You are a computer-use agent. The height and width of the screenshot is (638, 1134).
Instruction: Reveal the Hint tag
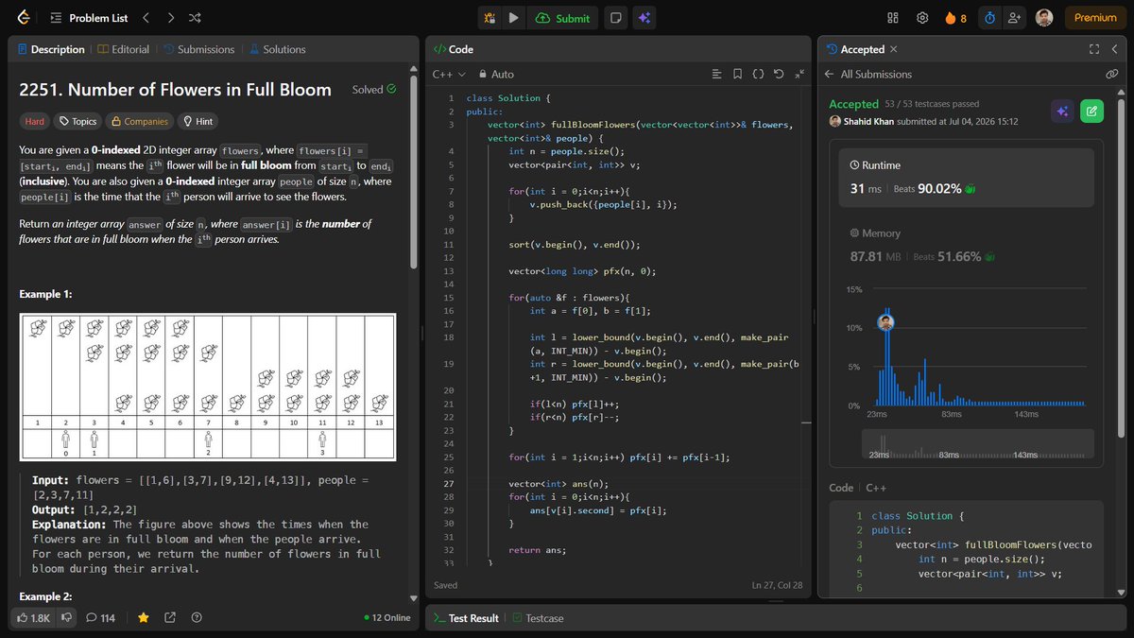pyautogui.click(x=197, y=121)
